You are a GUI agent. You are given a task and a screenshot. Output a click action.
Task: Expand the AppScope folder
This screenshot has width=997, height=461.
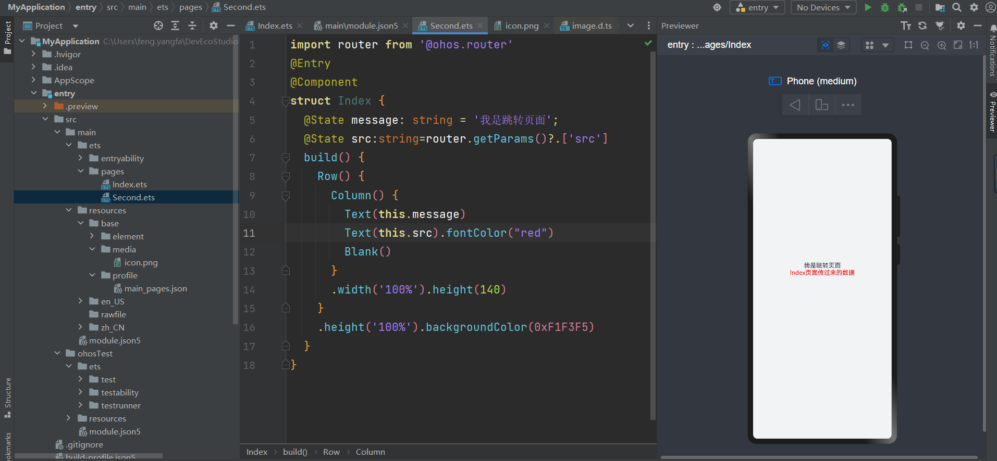[34, 80]
